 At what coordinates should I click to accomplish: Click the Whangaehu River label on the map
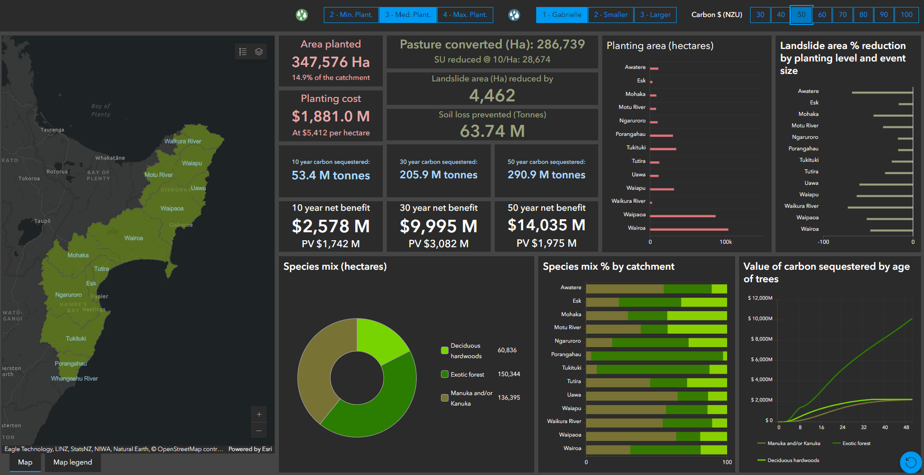(x=74, y=379)
